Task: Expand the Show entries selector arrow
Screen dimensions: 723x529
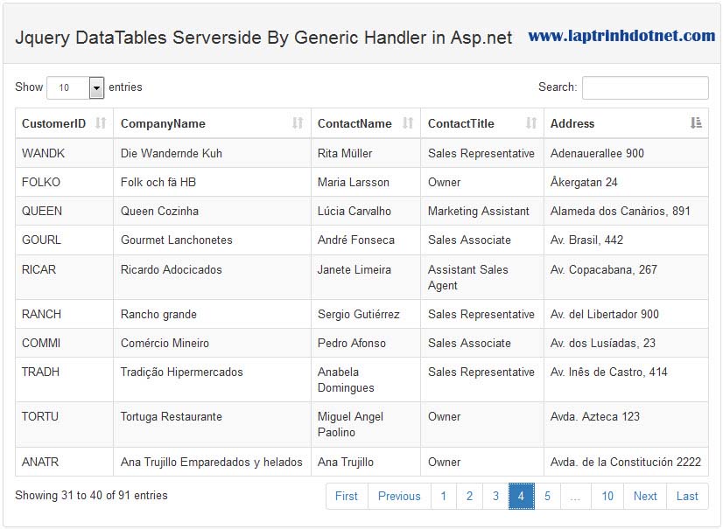Action: 96,87
